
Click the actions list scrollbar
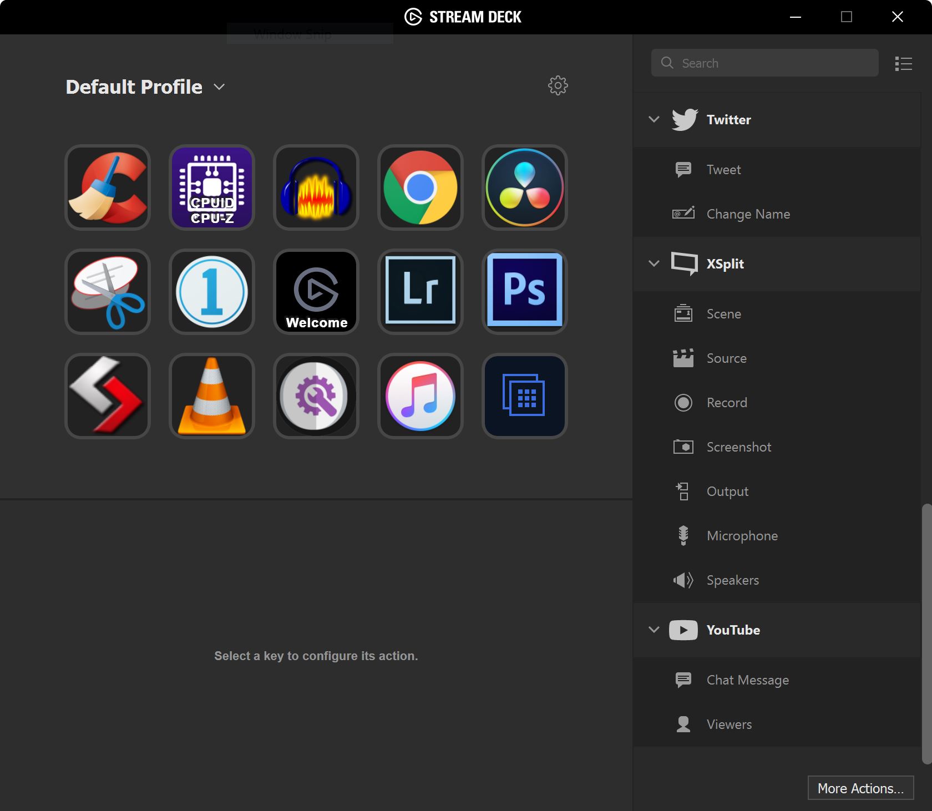(926, 634)
